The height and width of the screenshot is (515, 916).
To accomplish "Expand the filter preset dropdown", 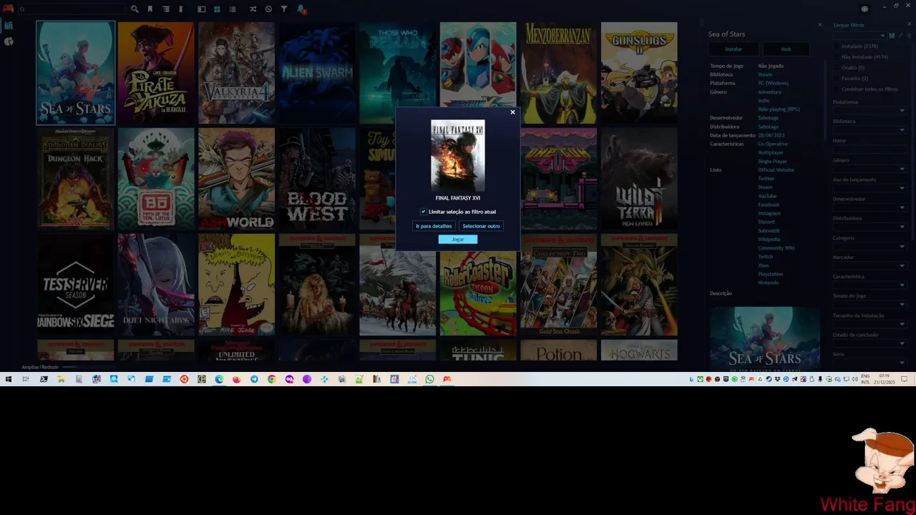I will [x=883, y=36].
